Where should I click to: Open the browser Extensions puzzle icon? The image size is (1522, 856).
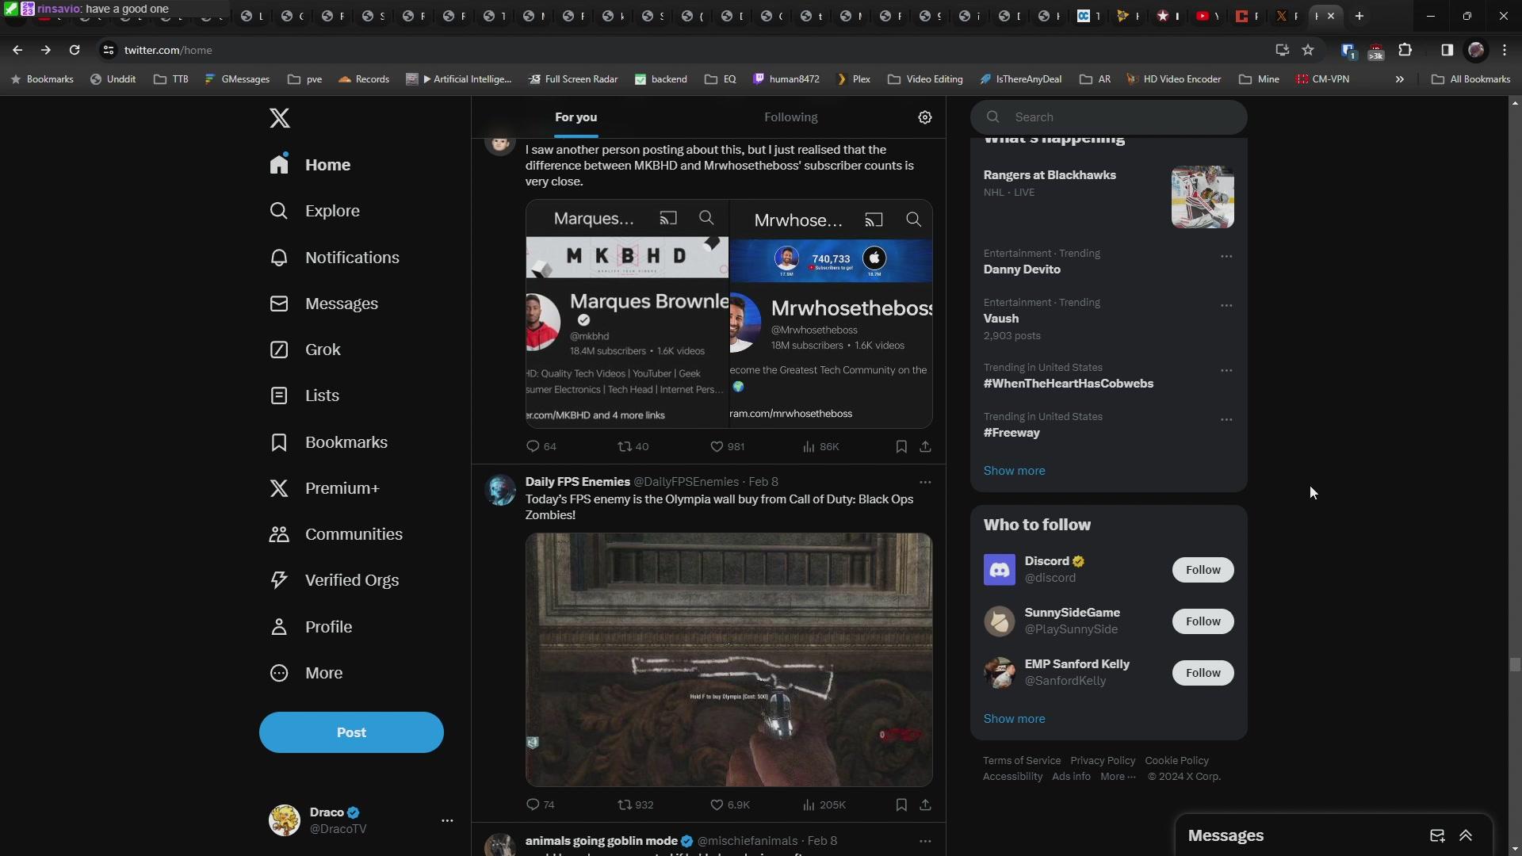tap(1405, 50)
